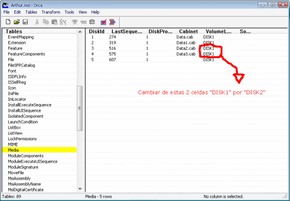Click the Copy toolbar icon

[x=46, y=22]
